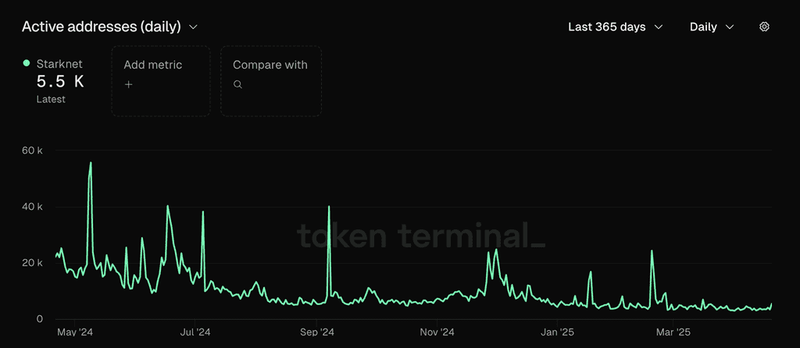This screenshot has height=348, width=800.
Task: Click the 5.5 K latest value
Action: pyautogui.click(x=60, y=81)
